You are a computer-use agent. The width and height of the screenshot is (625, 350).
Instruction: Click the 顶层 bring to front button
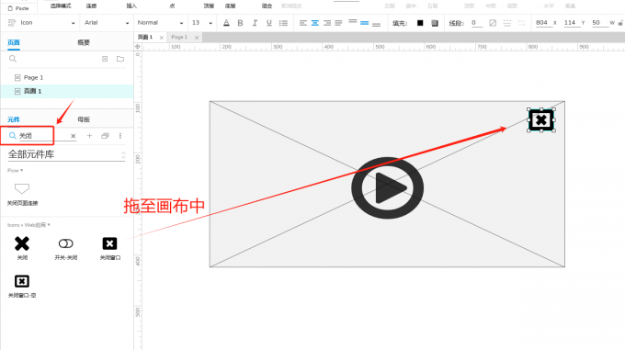pyautogui.click(x=209, y=6)
